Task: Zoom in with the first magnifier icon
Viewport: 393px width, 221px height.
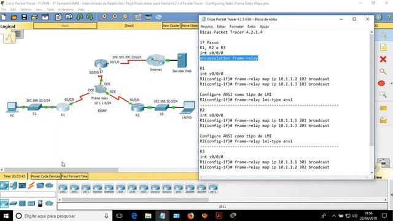Action: pyautogui.click(x=104, y=17)
